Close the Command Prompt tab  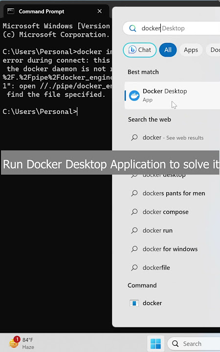(x=100, y=11)
